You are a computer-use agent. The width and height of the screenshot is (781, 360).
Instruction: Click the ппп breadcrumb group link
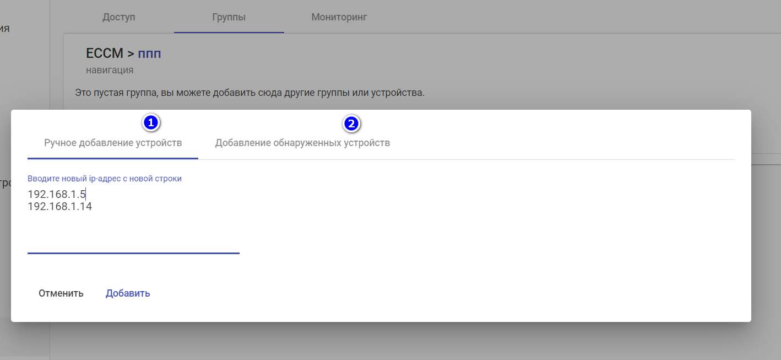click(149, 54)
